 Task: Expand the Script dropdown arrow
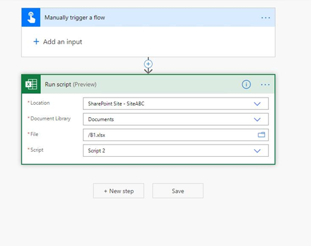[257, 151]
